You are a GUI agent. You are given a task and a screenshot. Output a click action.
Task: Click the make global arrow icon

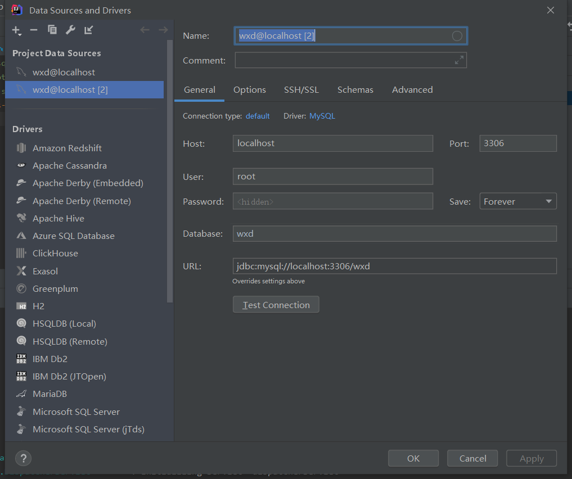[x=88, y=30]
